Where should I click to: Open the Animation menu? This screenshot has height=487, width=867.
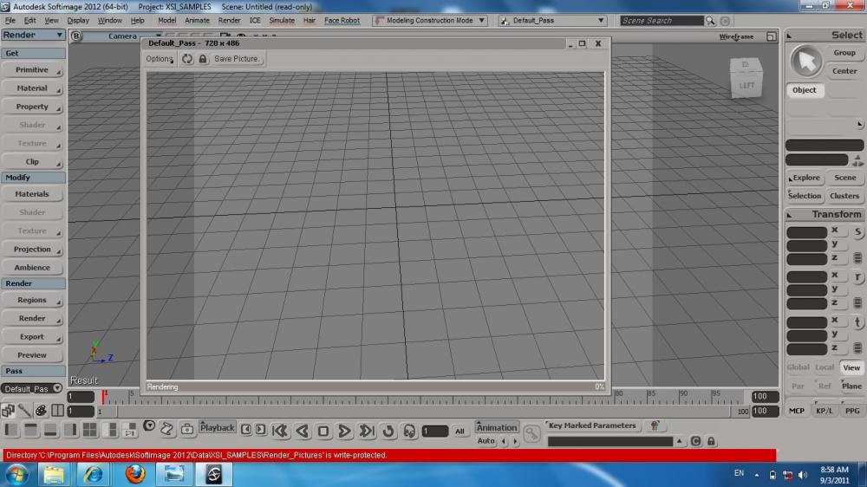[x=497, y=427]
